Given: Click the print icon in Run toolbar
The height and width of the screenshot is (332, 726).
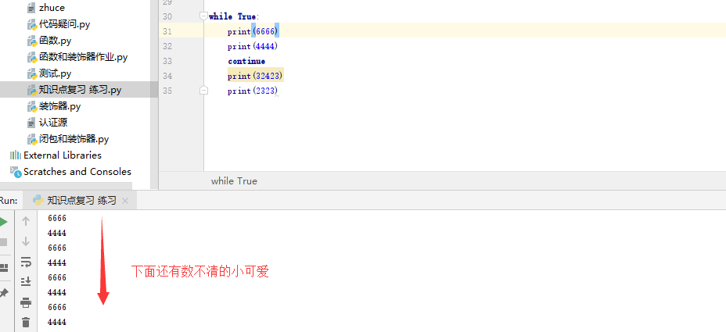Looking at the screenshot, I should tap(26, 303).
